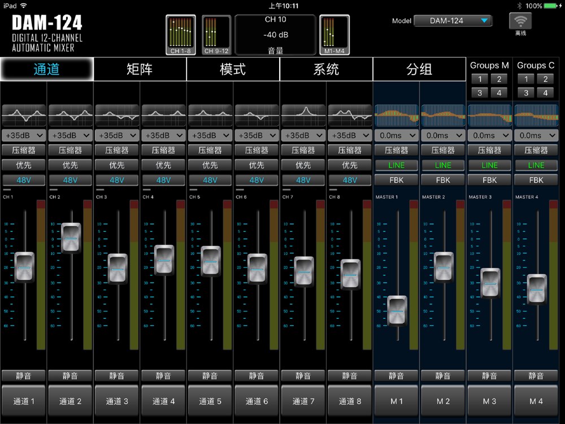Screen dimensions: 565x424
Task: Click the CH 1 fader knob
Action: [24, 267]
